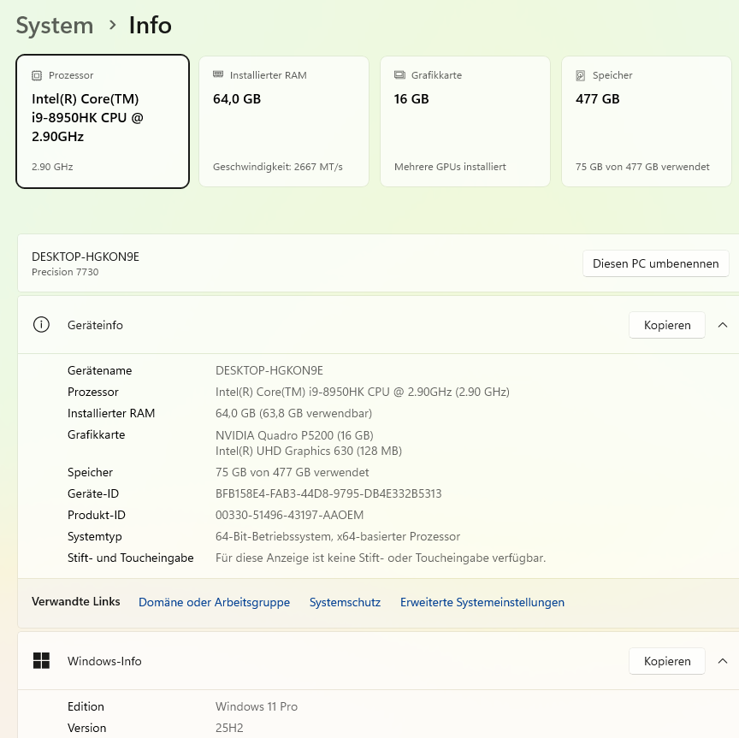
Task: Click Intel(R) UHD Graphics 630 entry
Action: [x=309, y=451]
